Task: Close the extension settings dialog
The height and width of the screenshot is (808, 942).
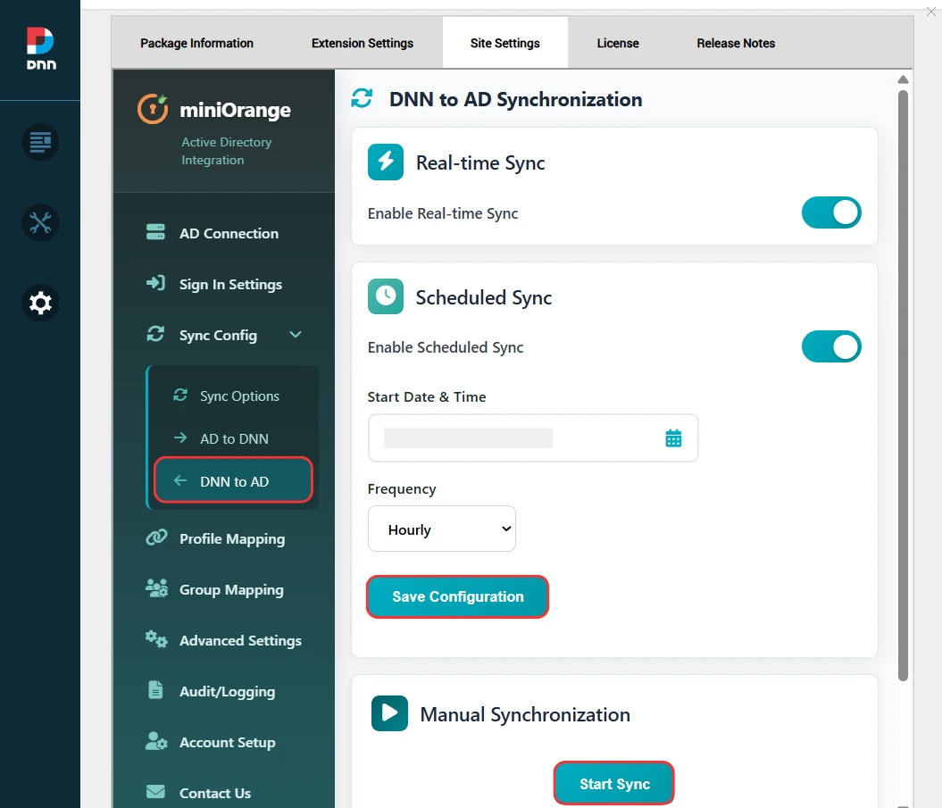Action: tap(931, 12)
